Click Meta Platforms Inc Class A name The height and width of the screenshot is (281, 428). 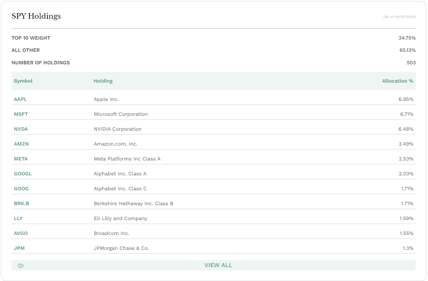click(x=127, y=159)
